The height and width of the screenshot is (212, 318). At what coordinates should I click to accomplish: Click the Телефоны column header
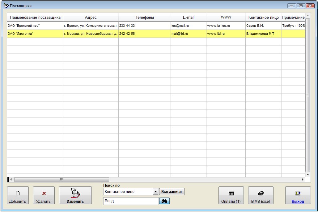click(x=145, y=17)
